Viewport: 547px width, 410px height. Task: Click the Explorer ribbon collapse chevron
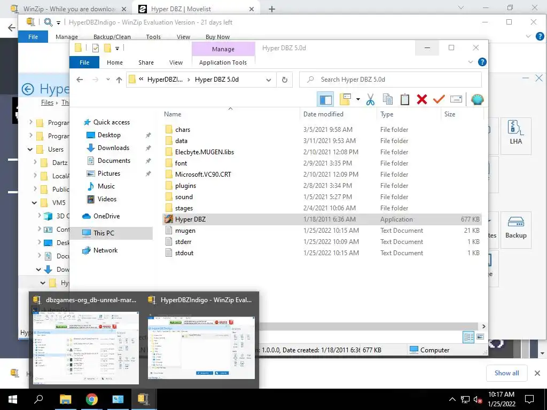(x=470, y=62)
